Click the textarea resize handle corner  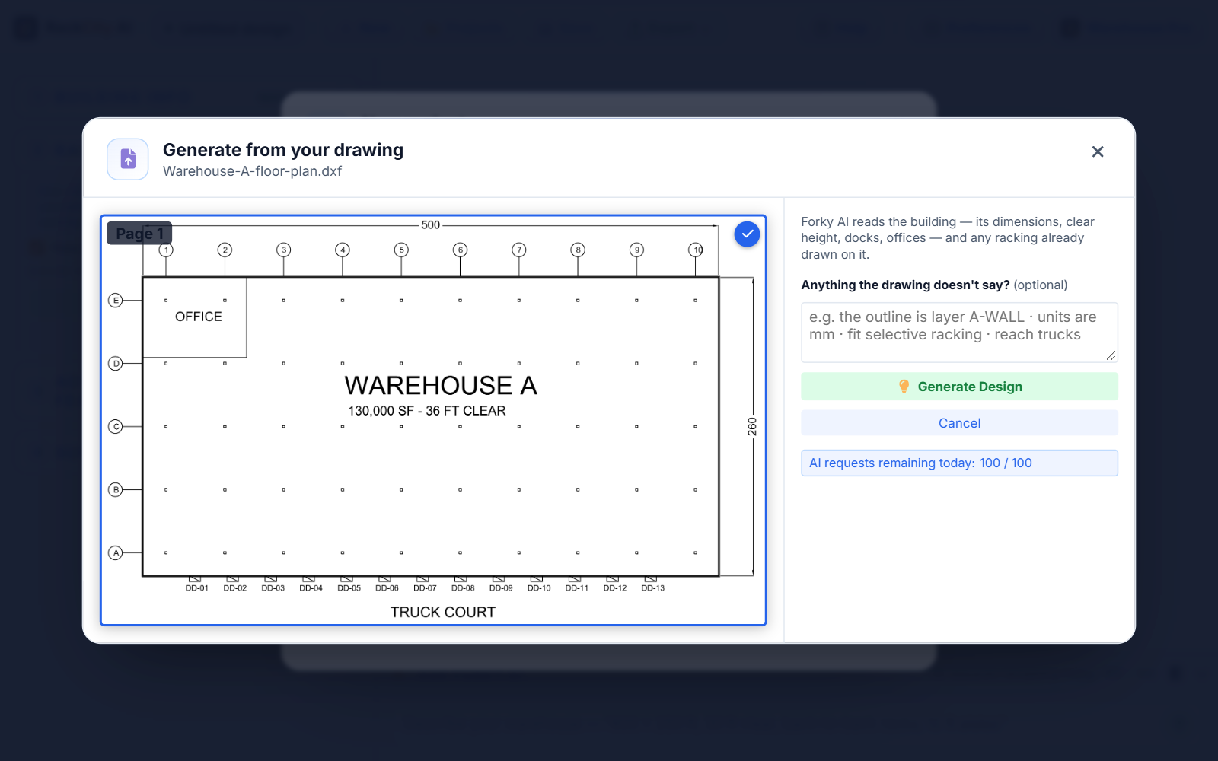[1111, 355]
